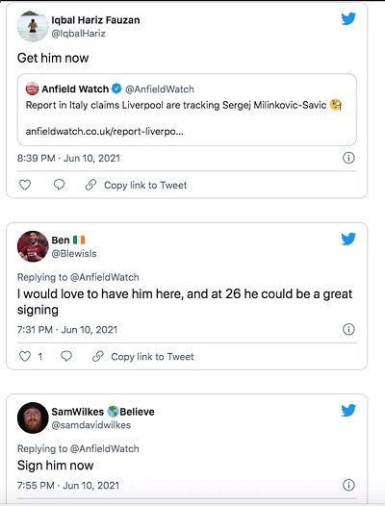385x506 pixels.
Task: Click the Twitter bird icon on Ben's tweet
Action: click(348, 239)
